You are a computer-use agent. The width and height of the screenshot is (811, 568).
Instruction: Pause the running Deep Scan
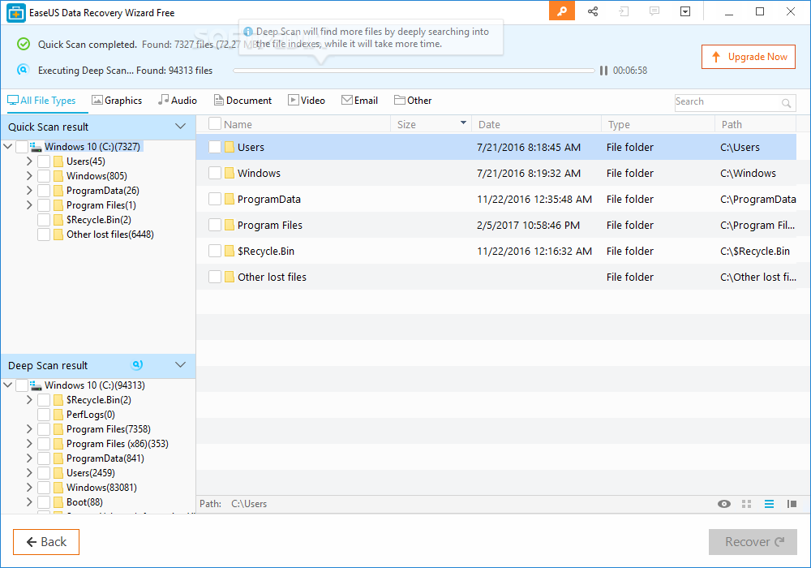[603, 71]
